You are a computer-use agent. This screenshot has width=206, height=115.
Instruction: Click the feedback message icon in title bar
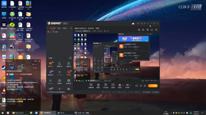pyautogui.click(x=138, y=24)
